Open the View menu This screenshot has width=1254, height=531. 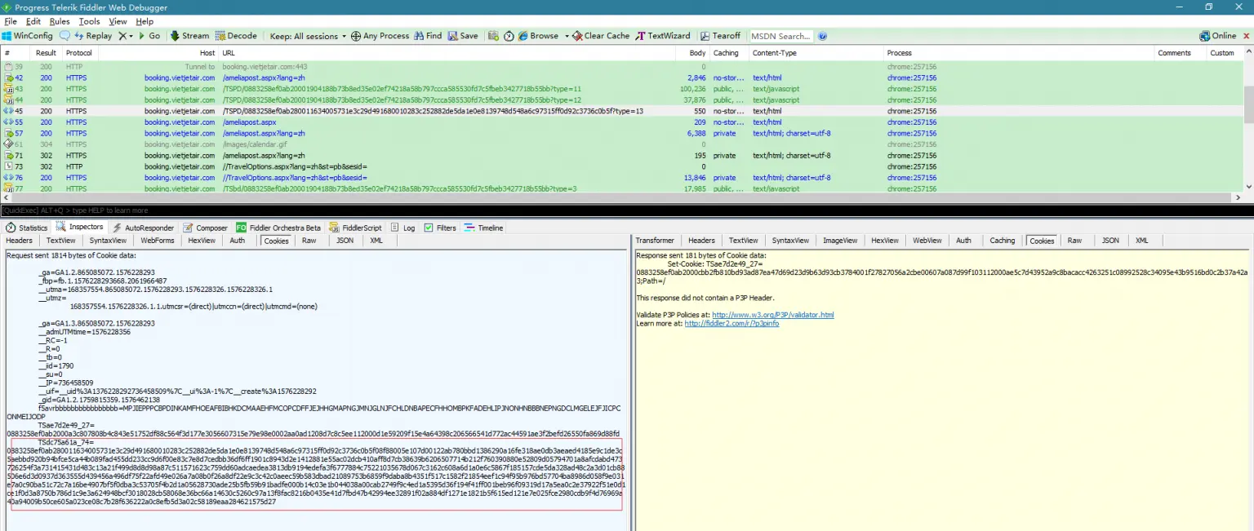pos(118,21)
